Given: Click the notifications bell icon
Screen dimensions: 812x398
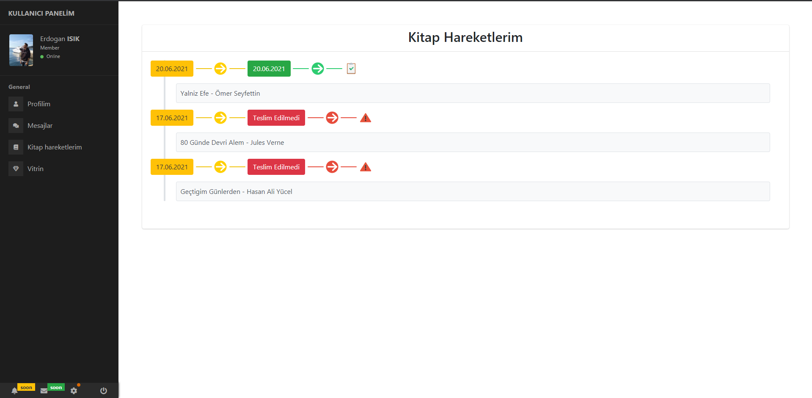Looking at the screenshot, I should coord(15,390).
